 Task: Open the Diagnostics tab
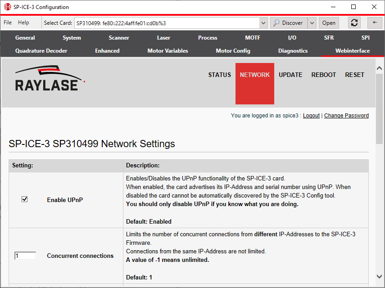pyautogui.click(x=293, y=51)
